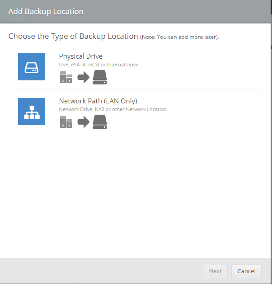Click the USB, eSATA, iSCSI description text
Screen dimensions: 272x284
[98, 65]
